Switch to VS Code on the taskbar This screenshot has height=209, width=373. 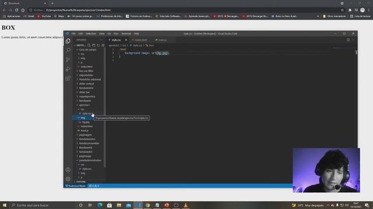[x=138, y=205]
